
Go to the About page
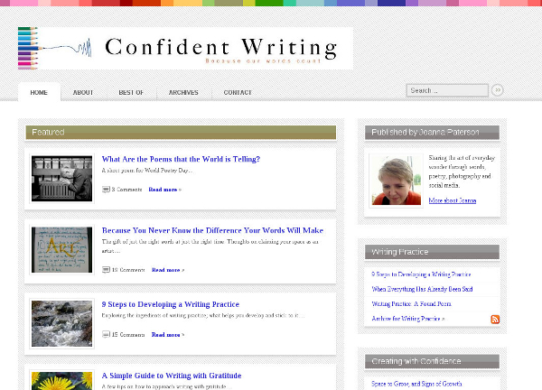tap(83, 92)
